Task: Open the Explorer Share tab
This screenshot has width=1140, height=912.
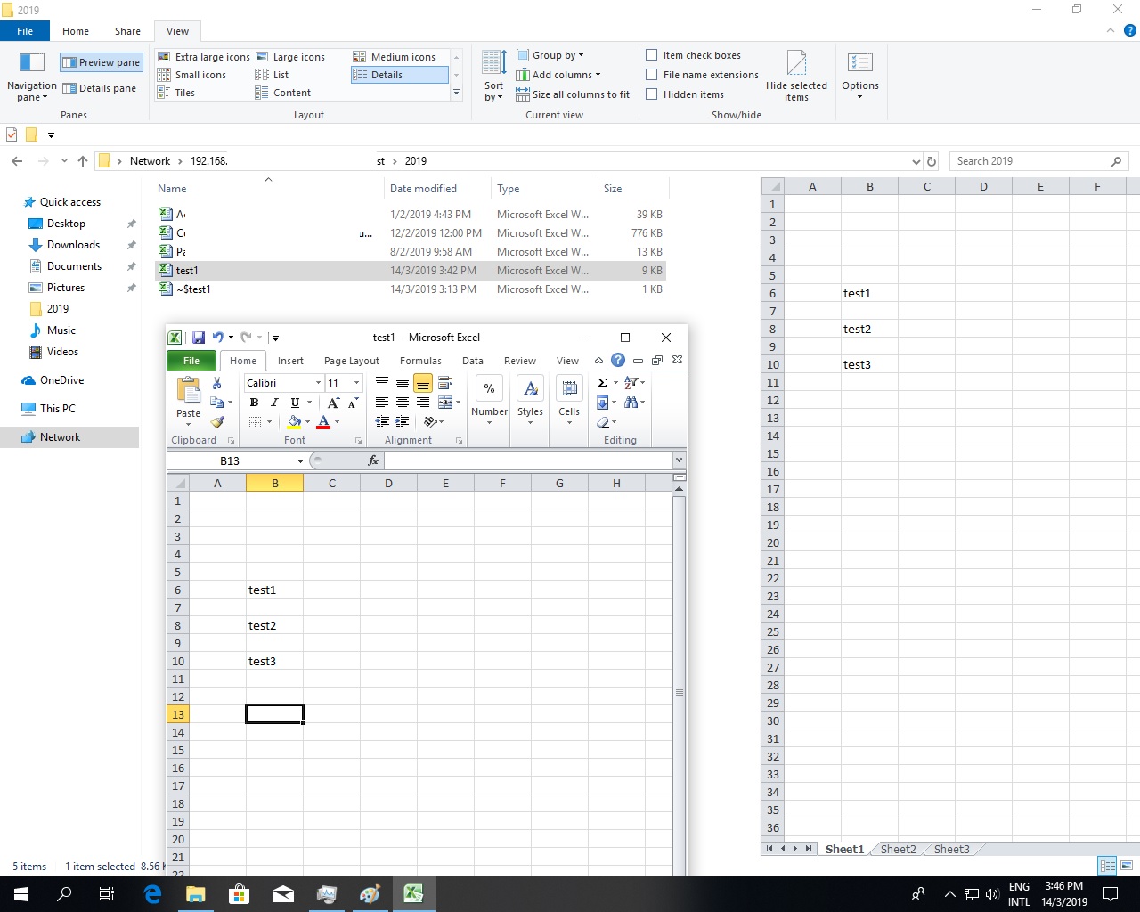Action: coord(127,31)
